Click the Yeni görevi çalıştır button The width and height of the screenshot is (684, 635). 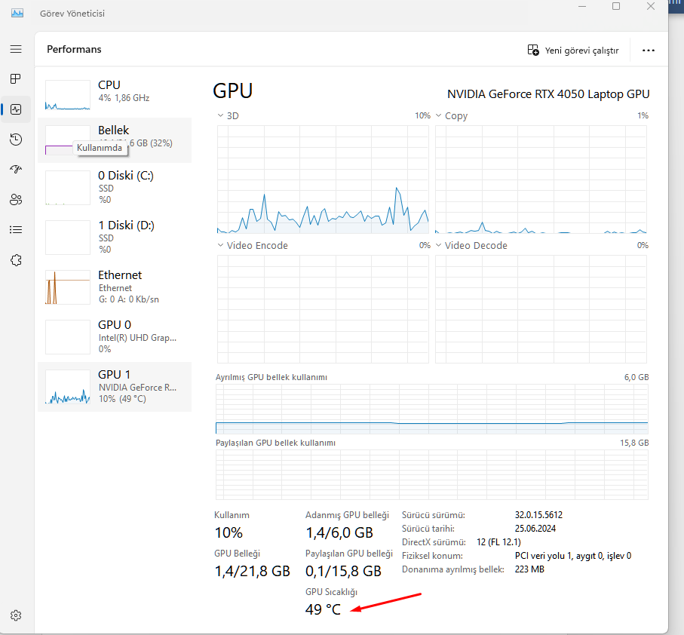(x=573, y=51)
